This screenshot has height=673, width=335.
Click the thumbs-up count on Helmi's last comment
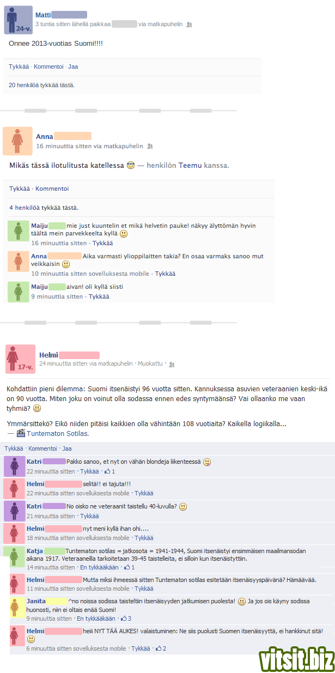161,648
